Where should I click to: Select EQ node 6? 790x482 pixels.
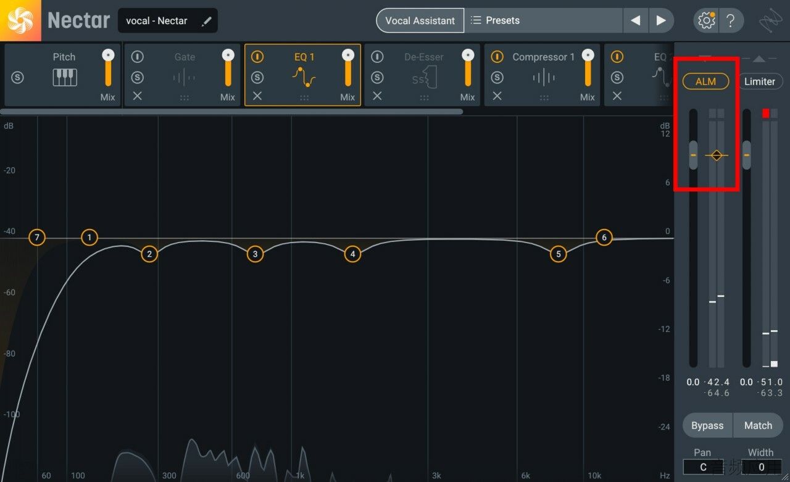pos(604,237)
